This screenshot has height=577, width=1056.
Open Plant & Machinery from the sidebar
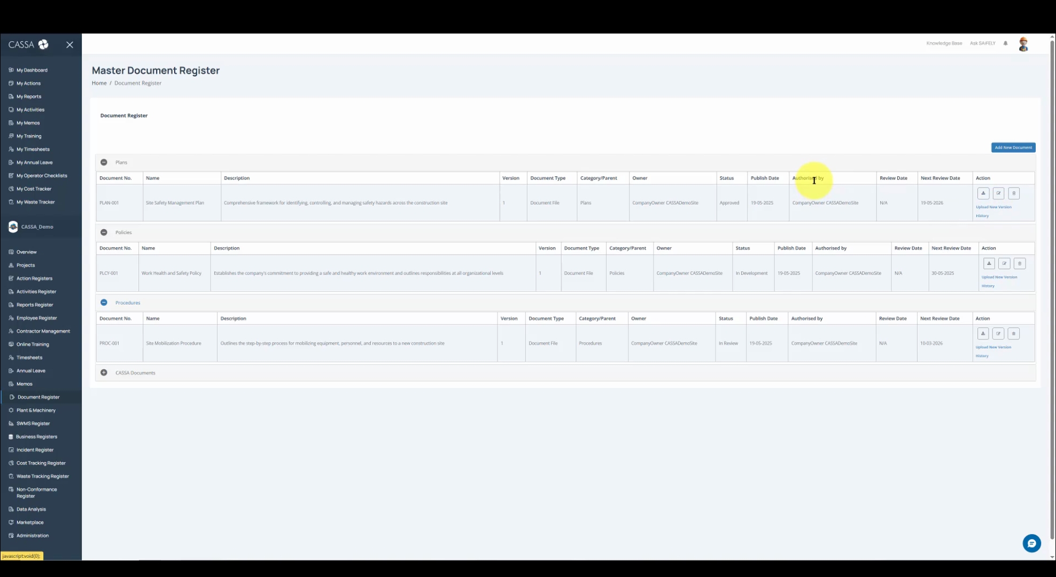(36, 410)
